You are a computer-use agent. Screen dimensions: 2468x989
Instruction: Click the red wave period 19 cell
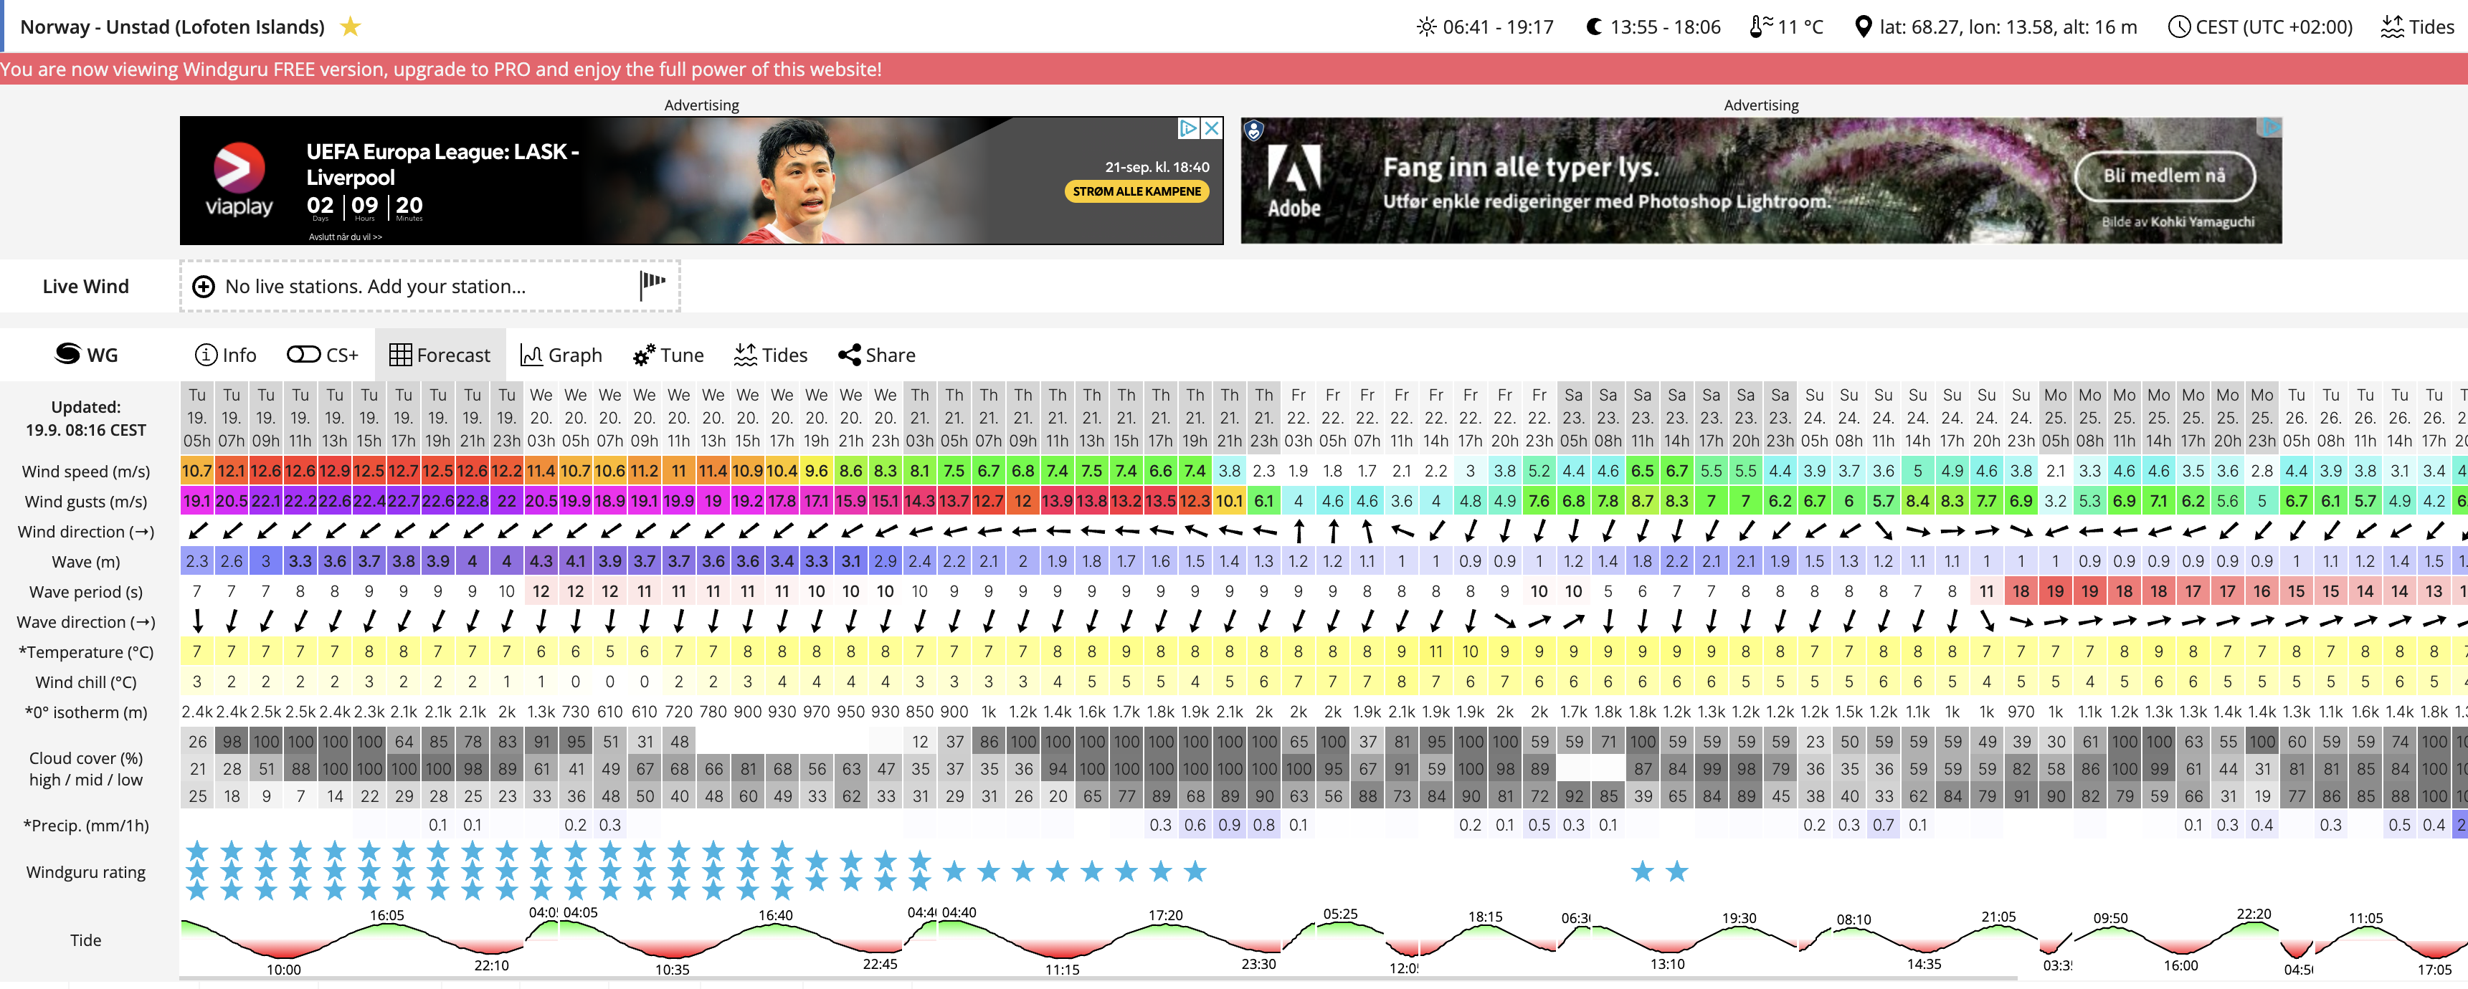tap(2055, 592)
